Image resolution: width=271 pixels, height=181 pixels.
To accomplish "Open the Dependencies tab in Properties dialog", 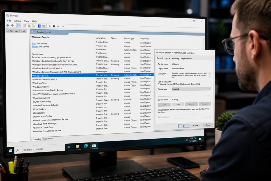I will (186, 59).
